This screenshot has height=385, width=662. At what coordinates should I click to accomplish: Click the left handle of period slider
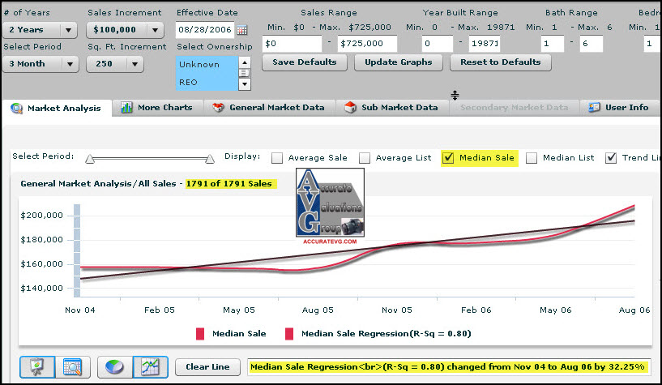[89, 159]
